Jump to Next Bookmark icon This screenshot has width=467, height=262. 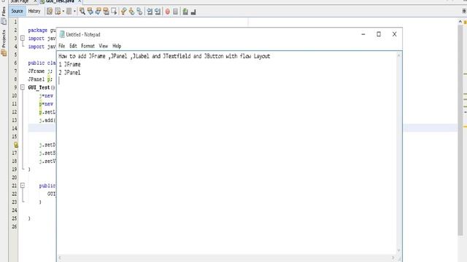[131, 12]
